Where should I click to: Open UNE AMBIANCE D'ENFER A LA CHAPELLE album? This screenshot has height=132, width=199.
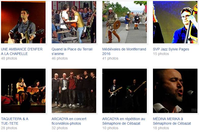(22, 51)
